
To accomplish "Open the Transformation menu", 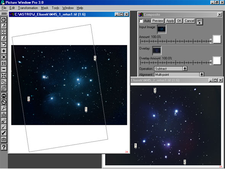I will click(x=28, y=8).
